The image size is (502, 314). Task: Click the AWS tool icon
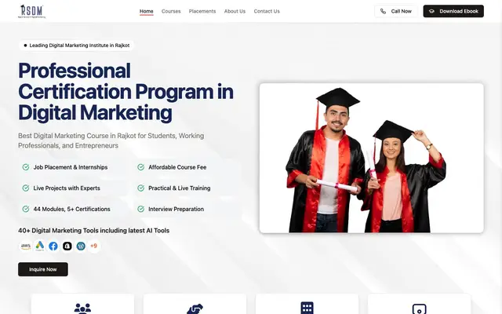coord(26,246)
